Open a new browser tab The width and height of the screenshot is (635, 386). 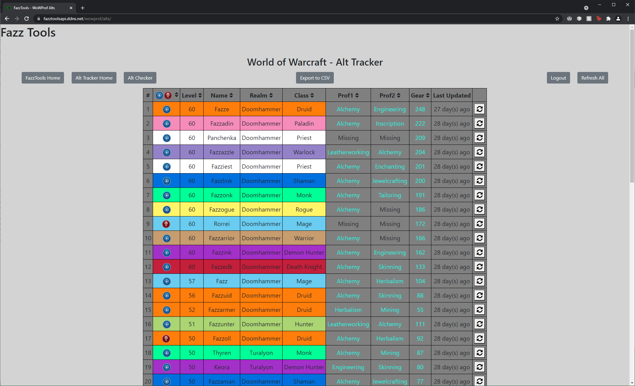coord(83,8)
